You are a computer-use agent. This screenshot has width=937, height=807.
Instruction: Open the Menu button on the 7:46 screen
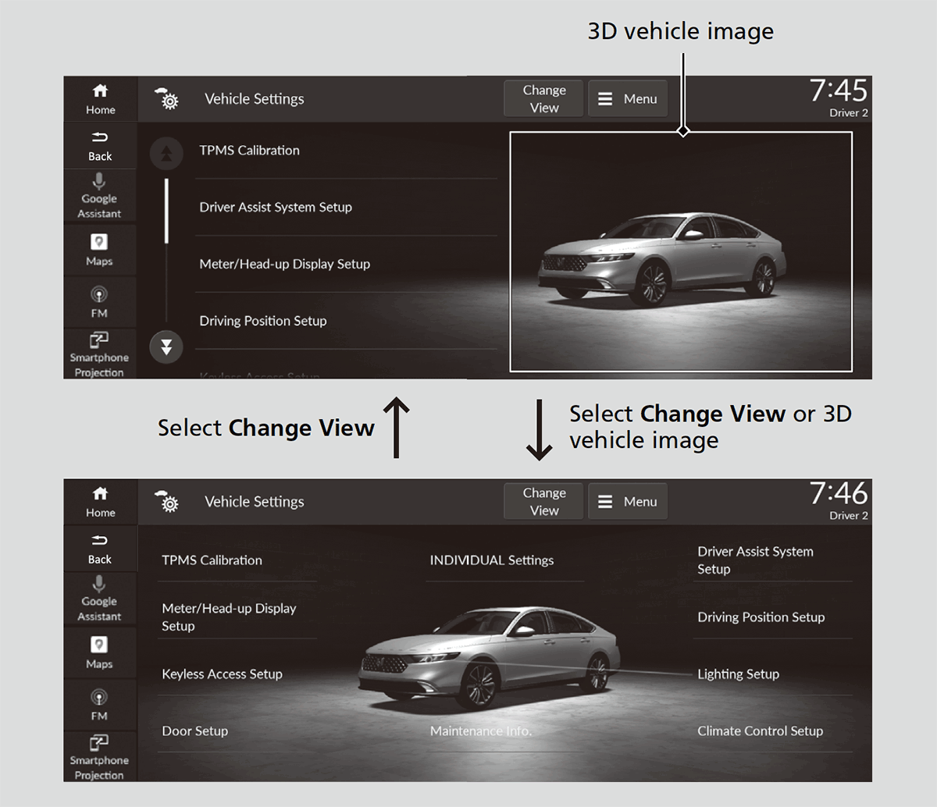(628, 502)
